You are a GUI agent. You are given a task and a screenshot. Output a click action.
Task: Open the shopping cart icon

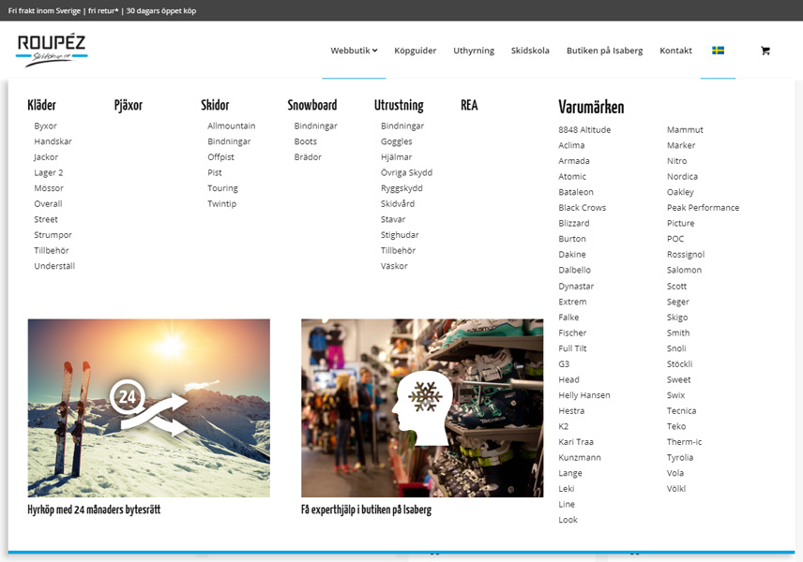(765, 51)
